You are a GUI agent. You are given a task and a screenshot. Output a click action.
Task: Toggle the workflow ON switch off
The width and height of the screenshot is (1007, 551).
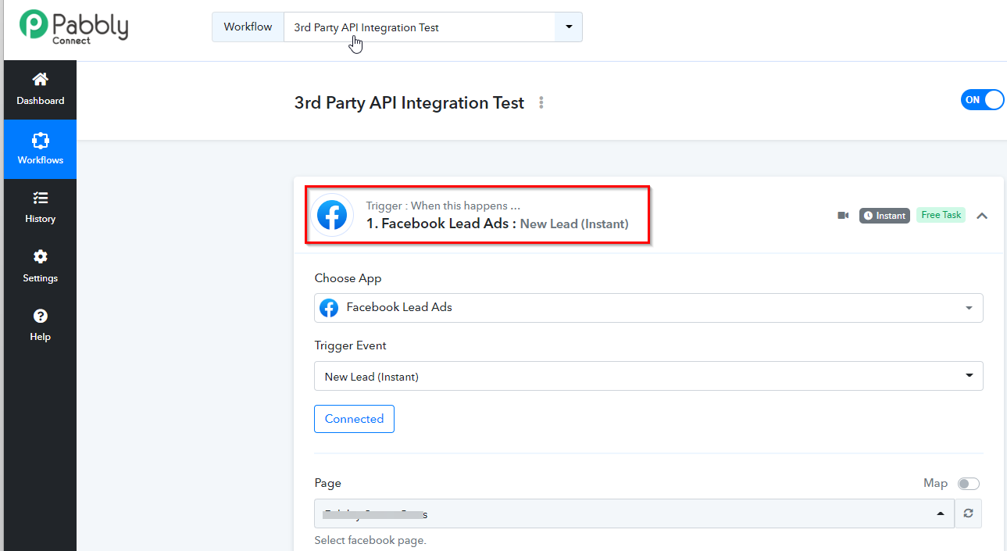pyautogui.click(x=982, y=100)
